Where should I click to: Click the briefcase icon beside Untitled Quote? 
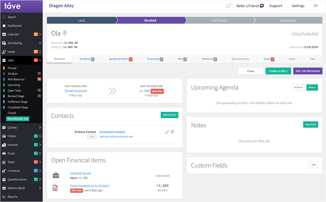point(56,175)
